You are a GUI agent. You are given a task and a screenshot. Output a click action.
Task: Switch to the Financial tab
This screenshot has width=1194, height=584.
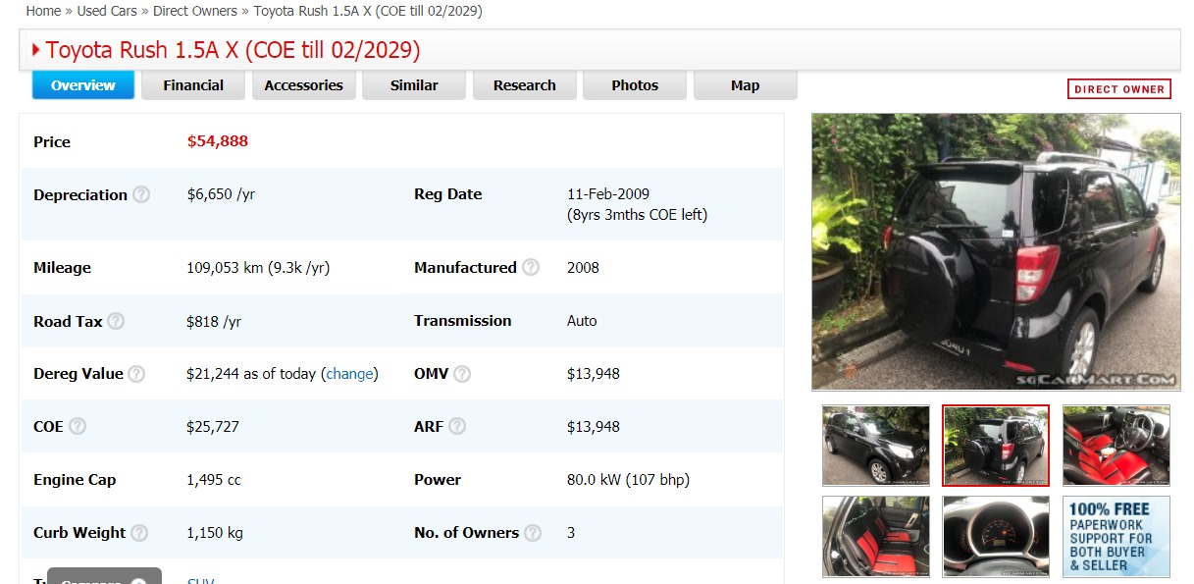coord(193,85)
